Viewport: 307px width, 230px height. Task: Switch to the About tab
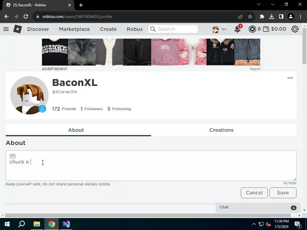pyautogui.click(x=78, y=130)
